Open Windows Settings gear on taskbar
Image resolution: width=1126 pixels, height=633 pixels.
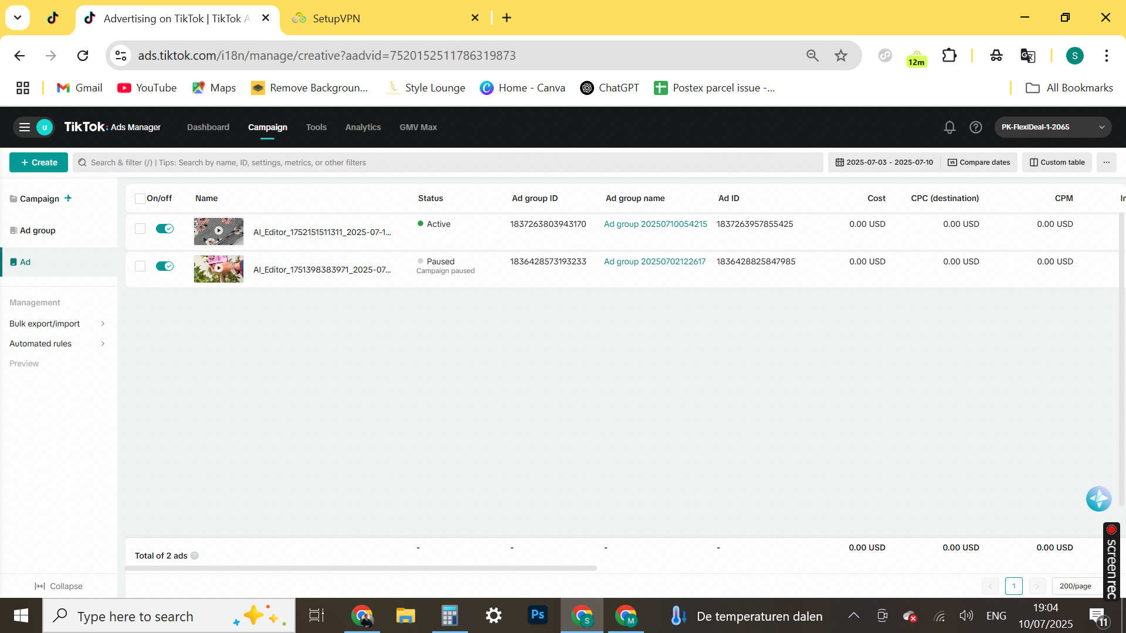tap(494, 615)
